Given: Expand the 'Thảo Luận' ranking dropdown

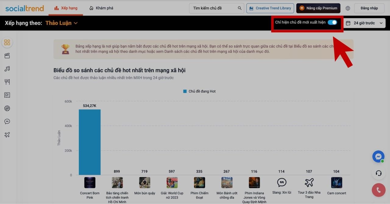Looking at the screenshot, I should (62, 23).
